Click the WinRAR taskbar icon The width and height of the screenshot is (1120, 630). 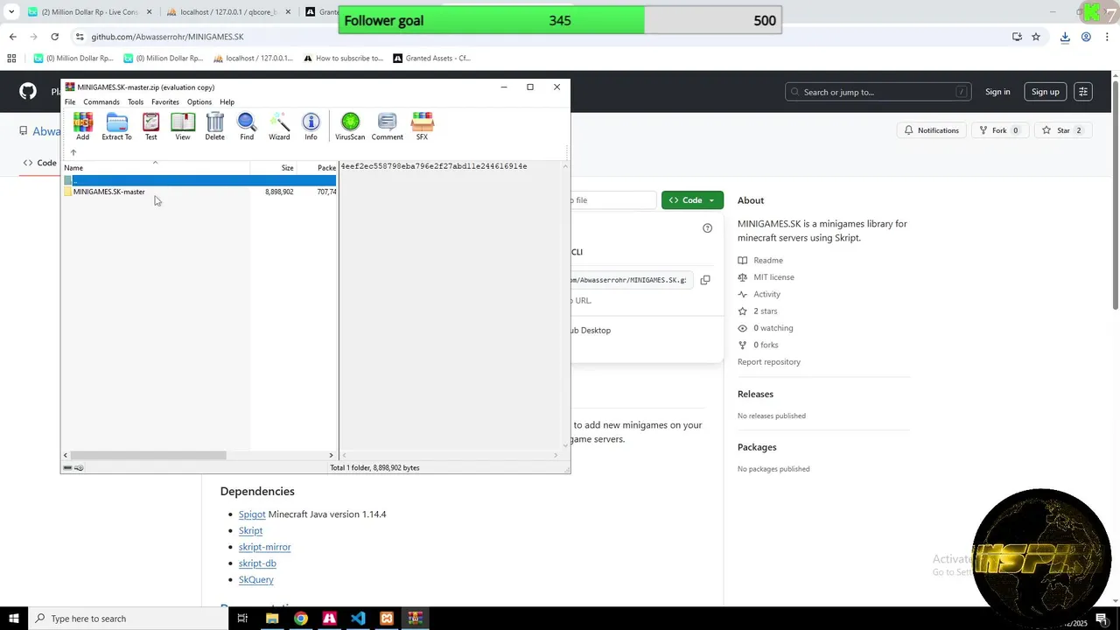point(415,619)
